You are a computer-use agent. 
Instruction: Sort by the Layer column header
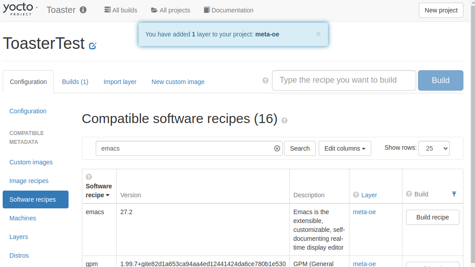coord(369,195)
